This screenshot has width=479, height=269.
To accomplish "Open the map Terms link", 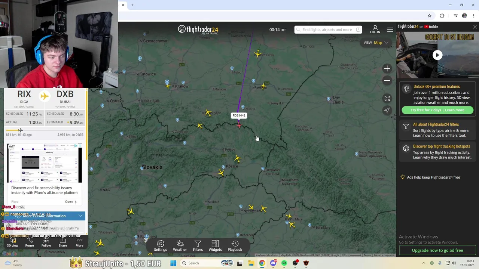I will 367,255.
